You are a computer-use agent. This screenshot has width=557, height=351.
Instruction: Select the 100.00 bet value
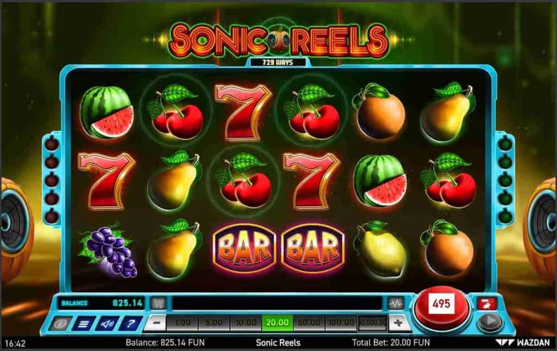tap(341, 323)
